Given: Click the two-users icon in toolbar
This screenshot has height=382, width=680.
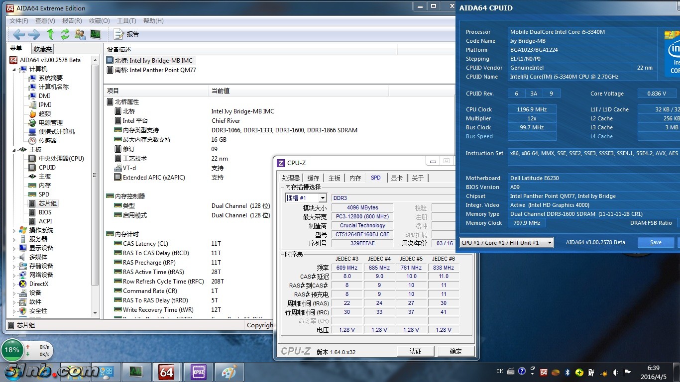Looking at the screenshot, I should point(80,34).
